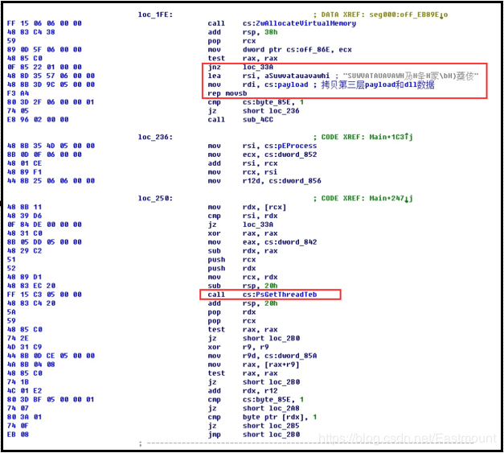The image size is (504, 453).
Task: Click the hex bytes 'F3 A4'
Action: [x=18, y=93]
